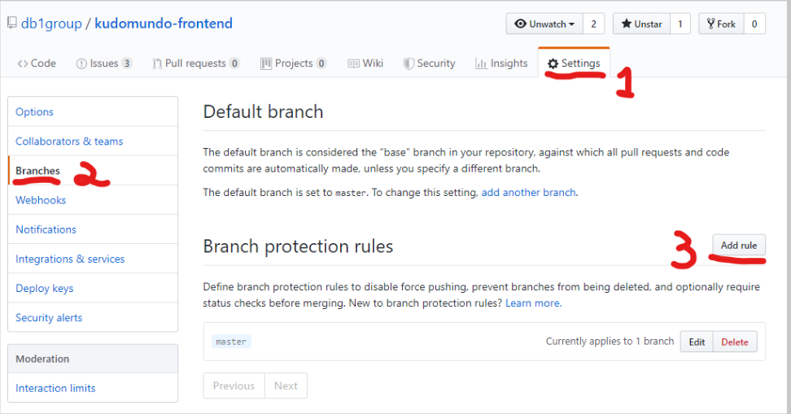Select Collaborators & teams in sidebar
This screenshot has width=791, height=414.
(x=93, y=142)
